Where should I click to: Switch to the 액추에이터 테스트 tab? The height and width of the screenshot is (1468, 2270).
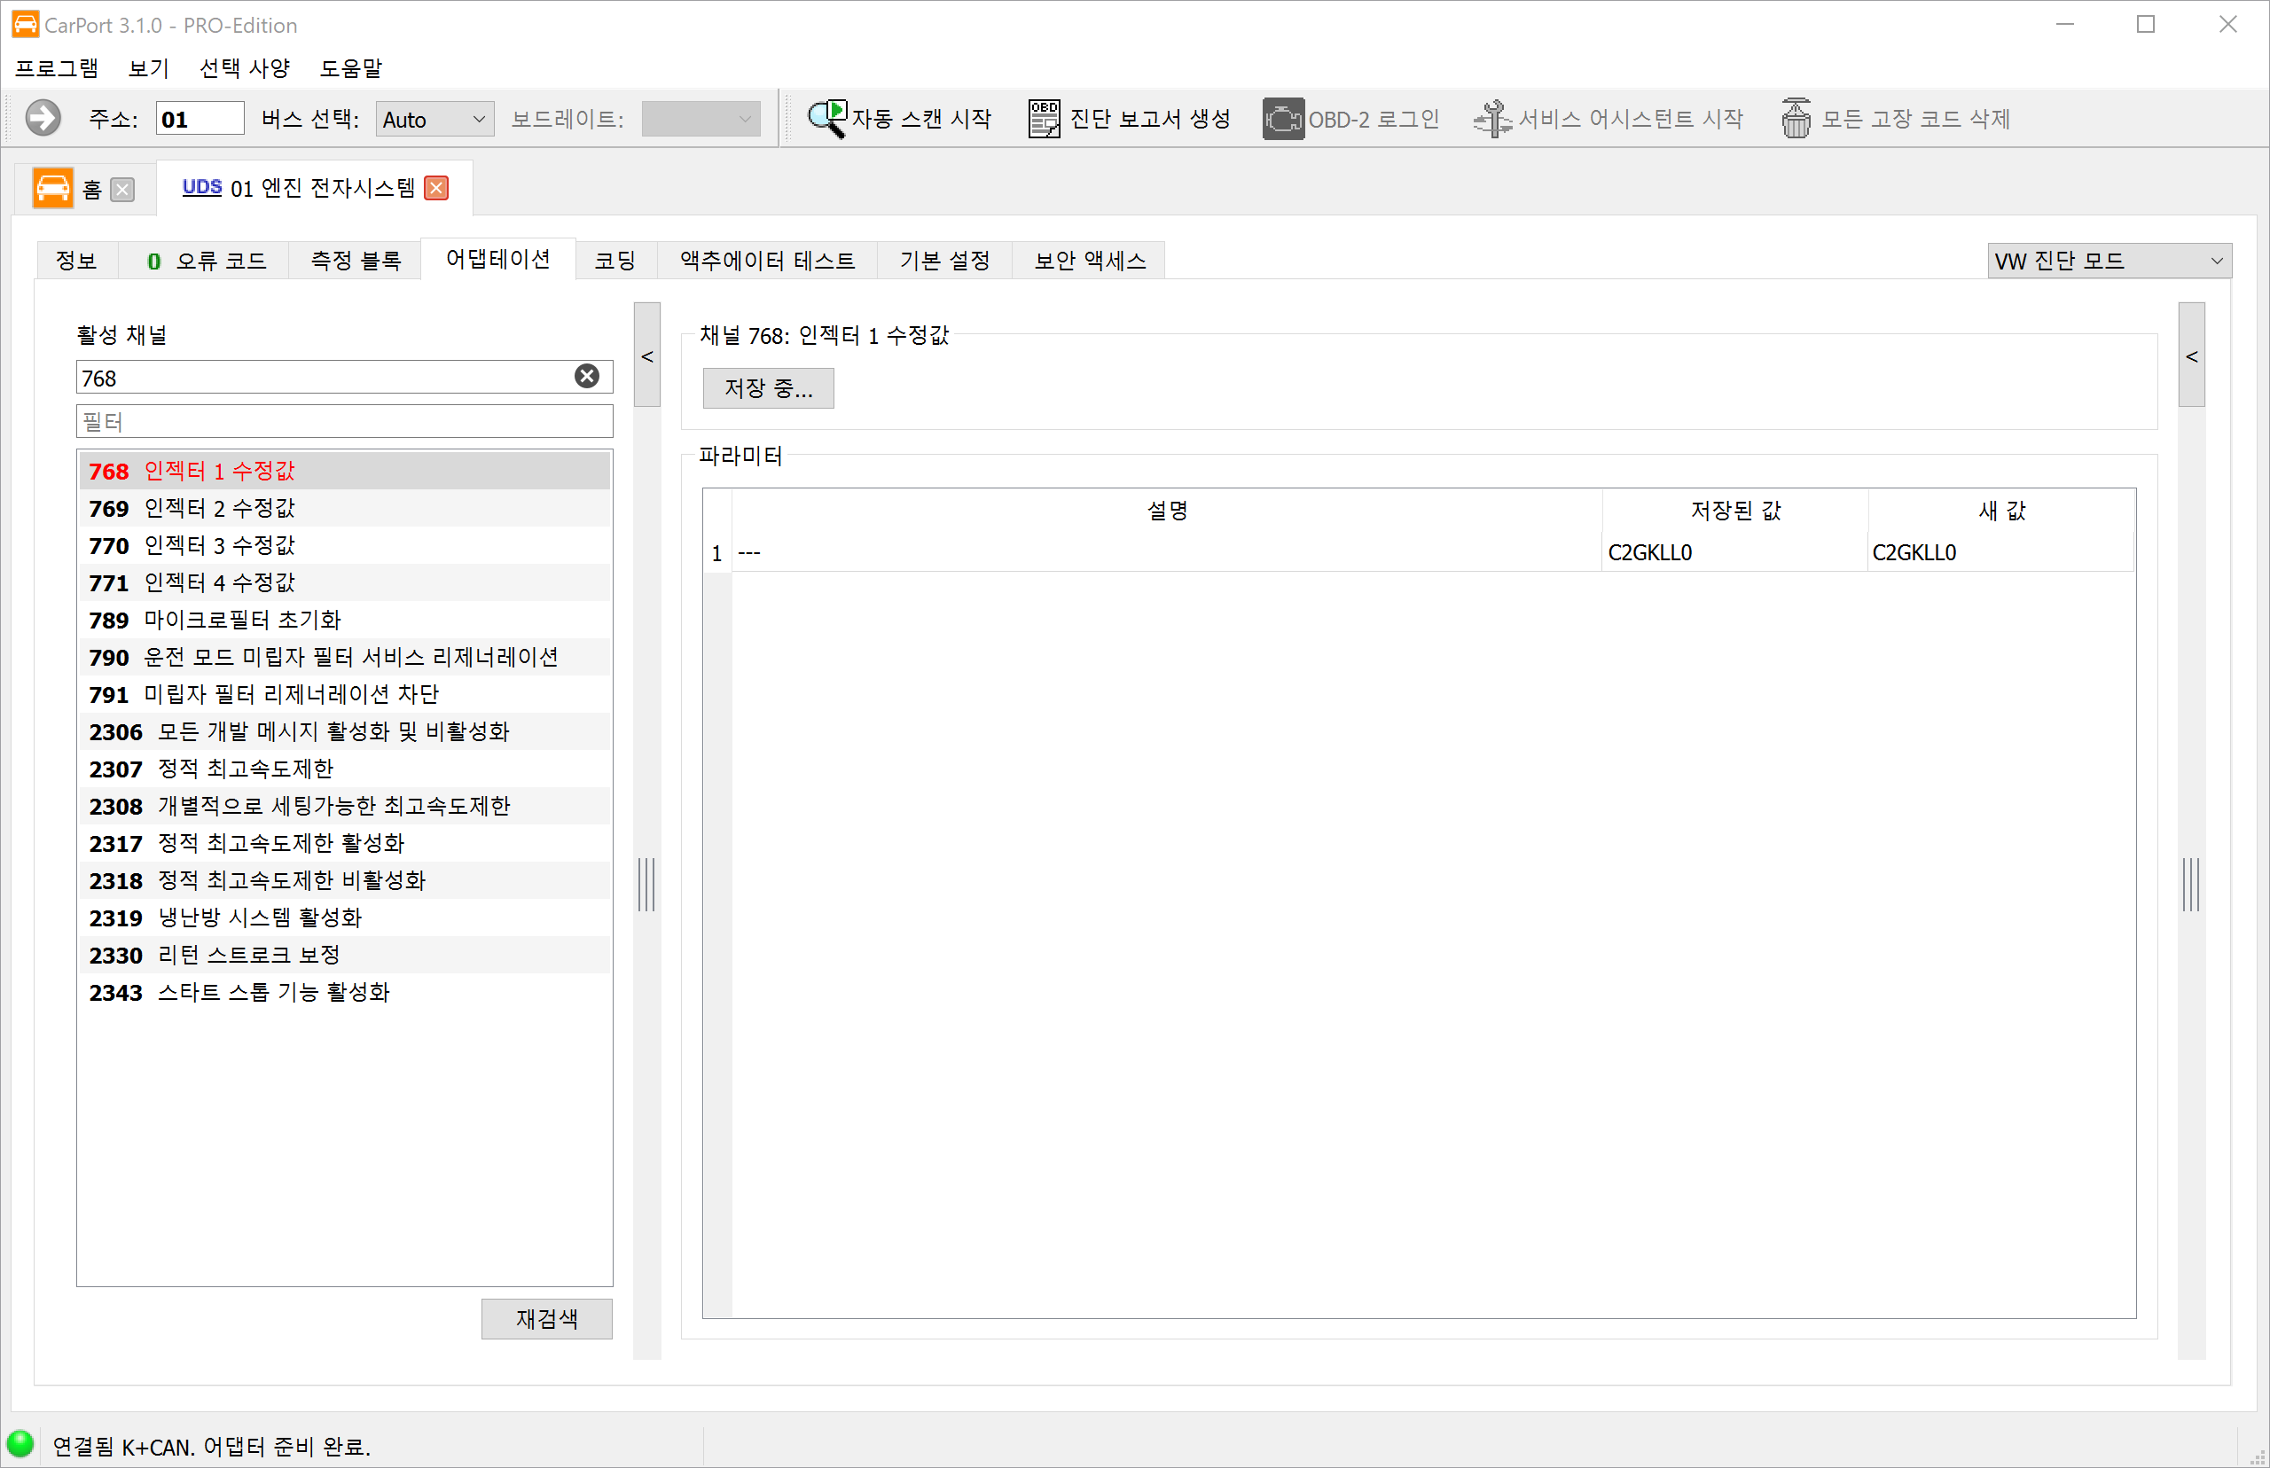click(766, 261)
